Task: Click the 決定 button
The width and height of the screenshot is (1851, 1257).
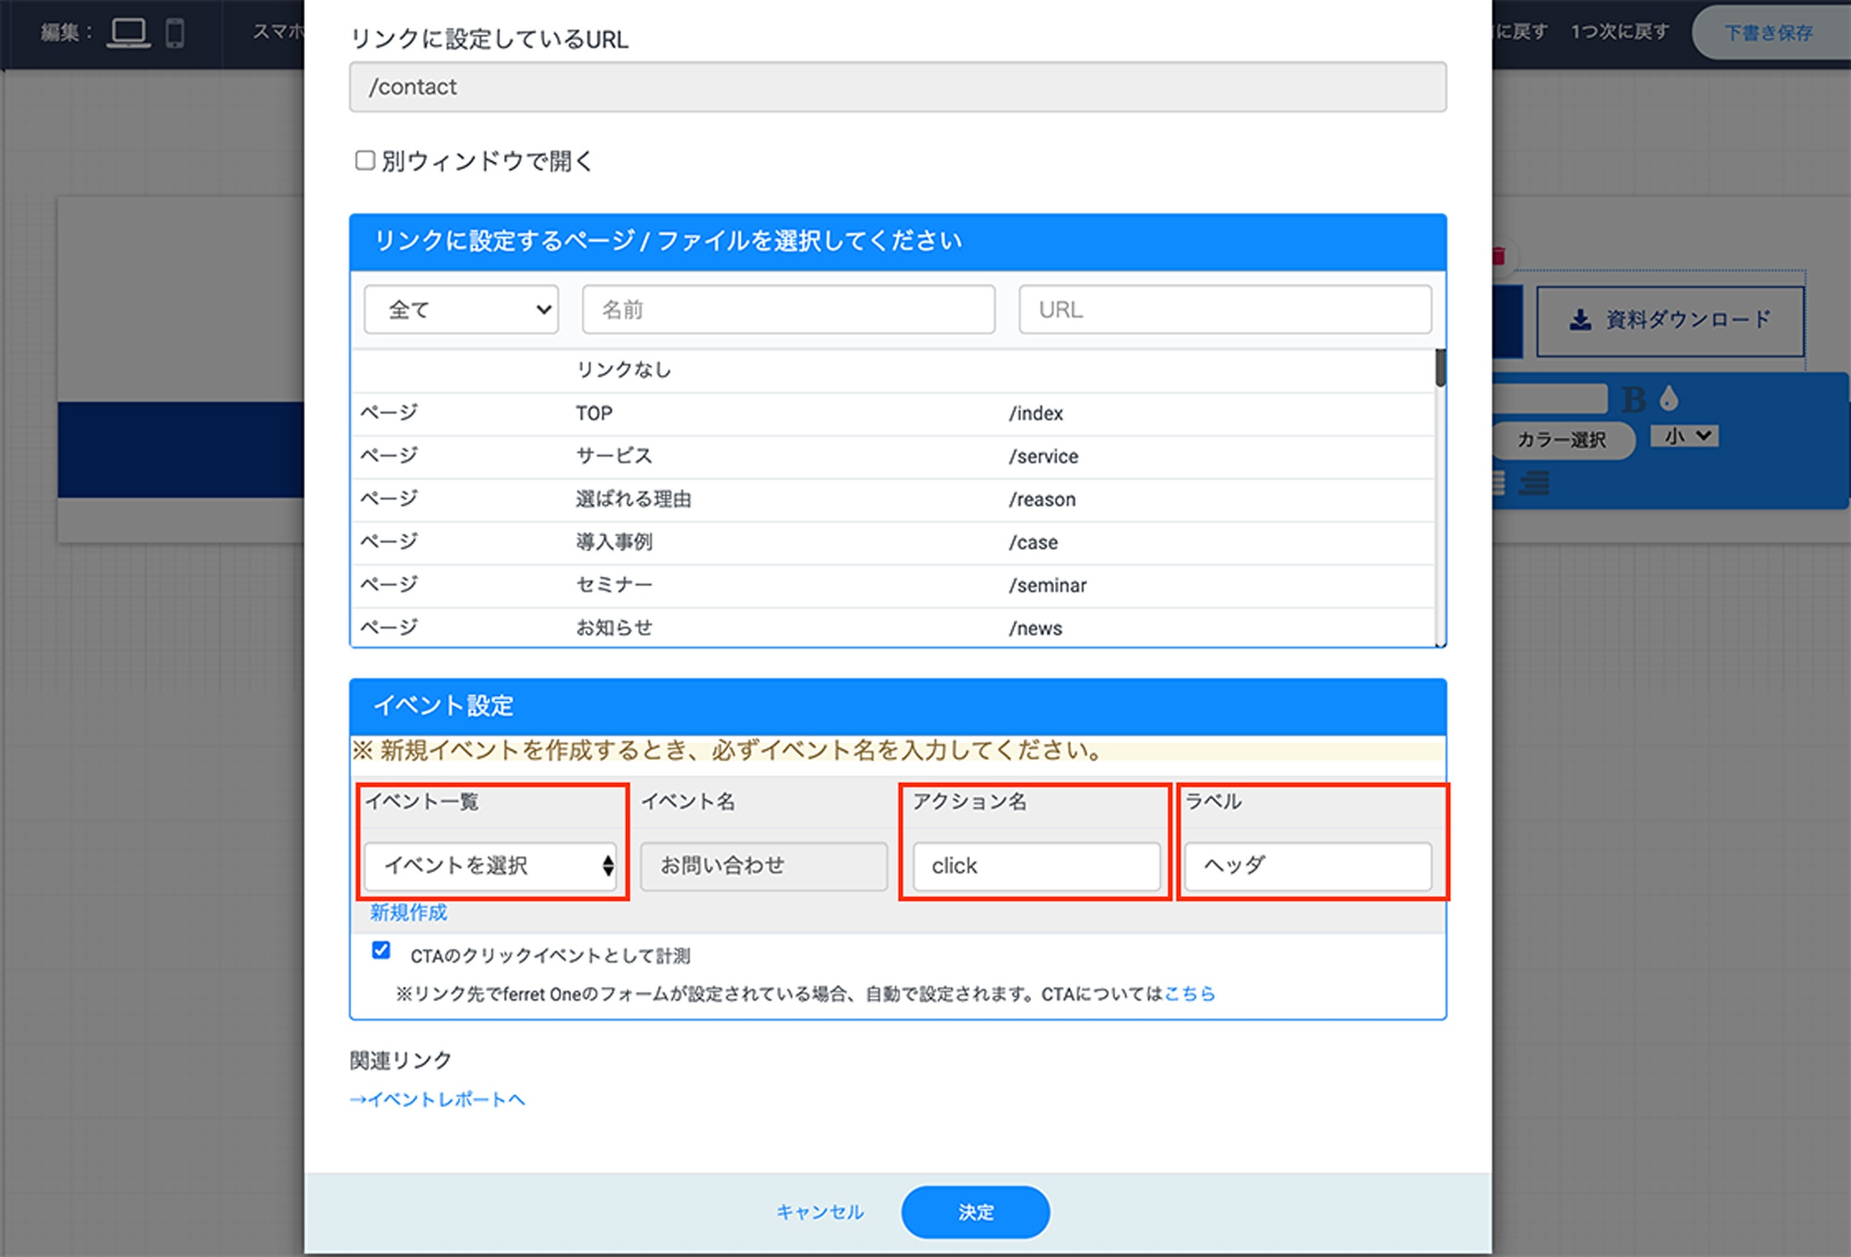Action: coord(976,1212)
